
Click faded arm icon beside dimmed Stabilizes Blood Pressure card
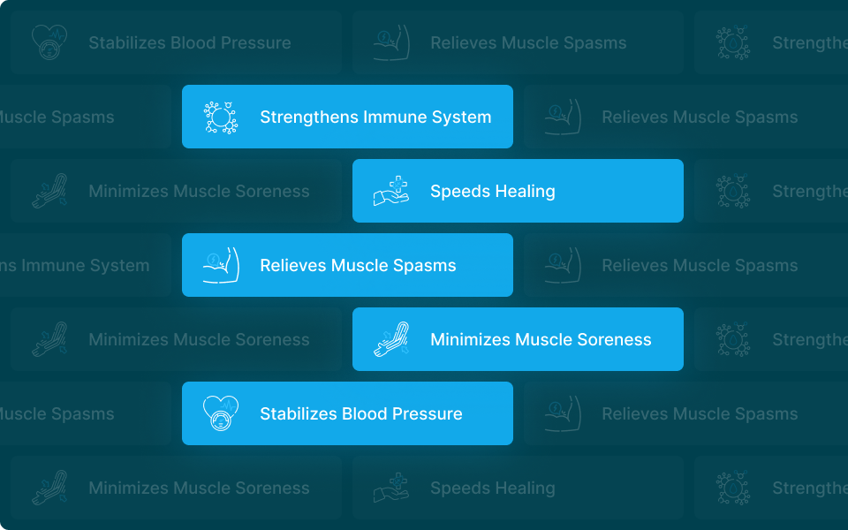391,42
